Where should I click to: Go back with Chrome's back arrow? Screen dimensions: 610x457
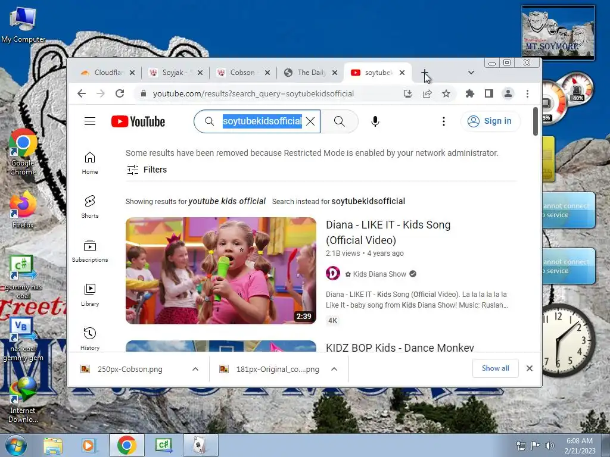click(x=81, y=93)
